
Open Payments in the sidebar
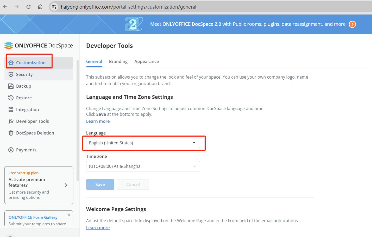click(39, 150)
